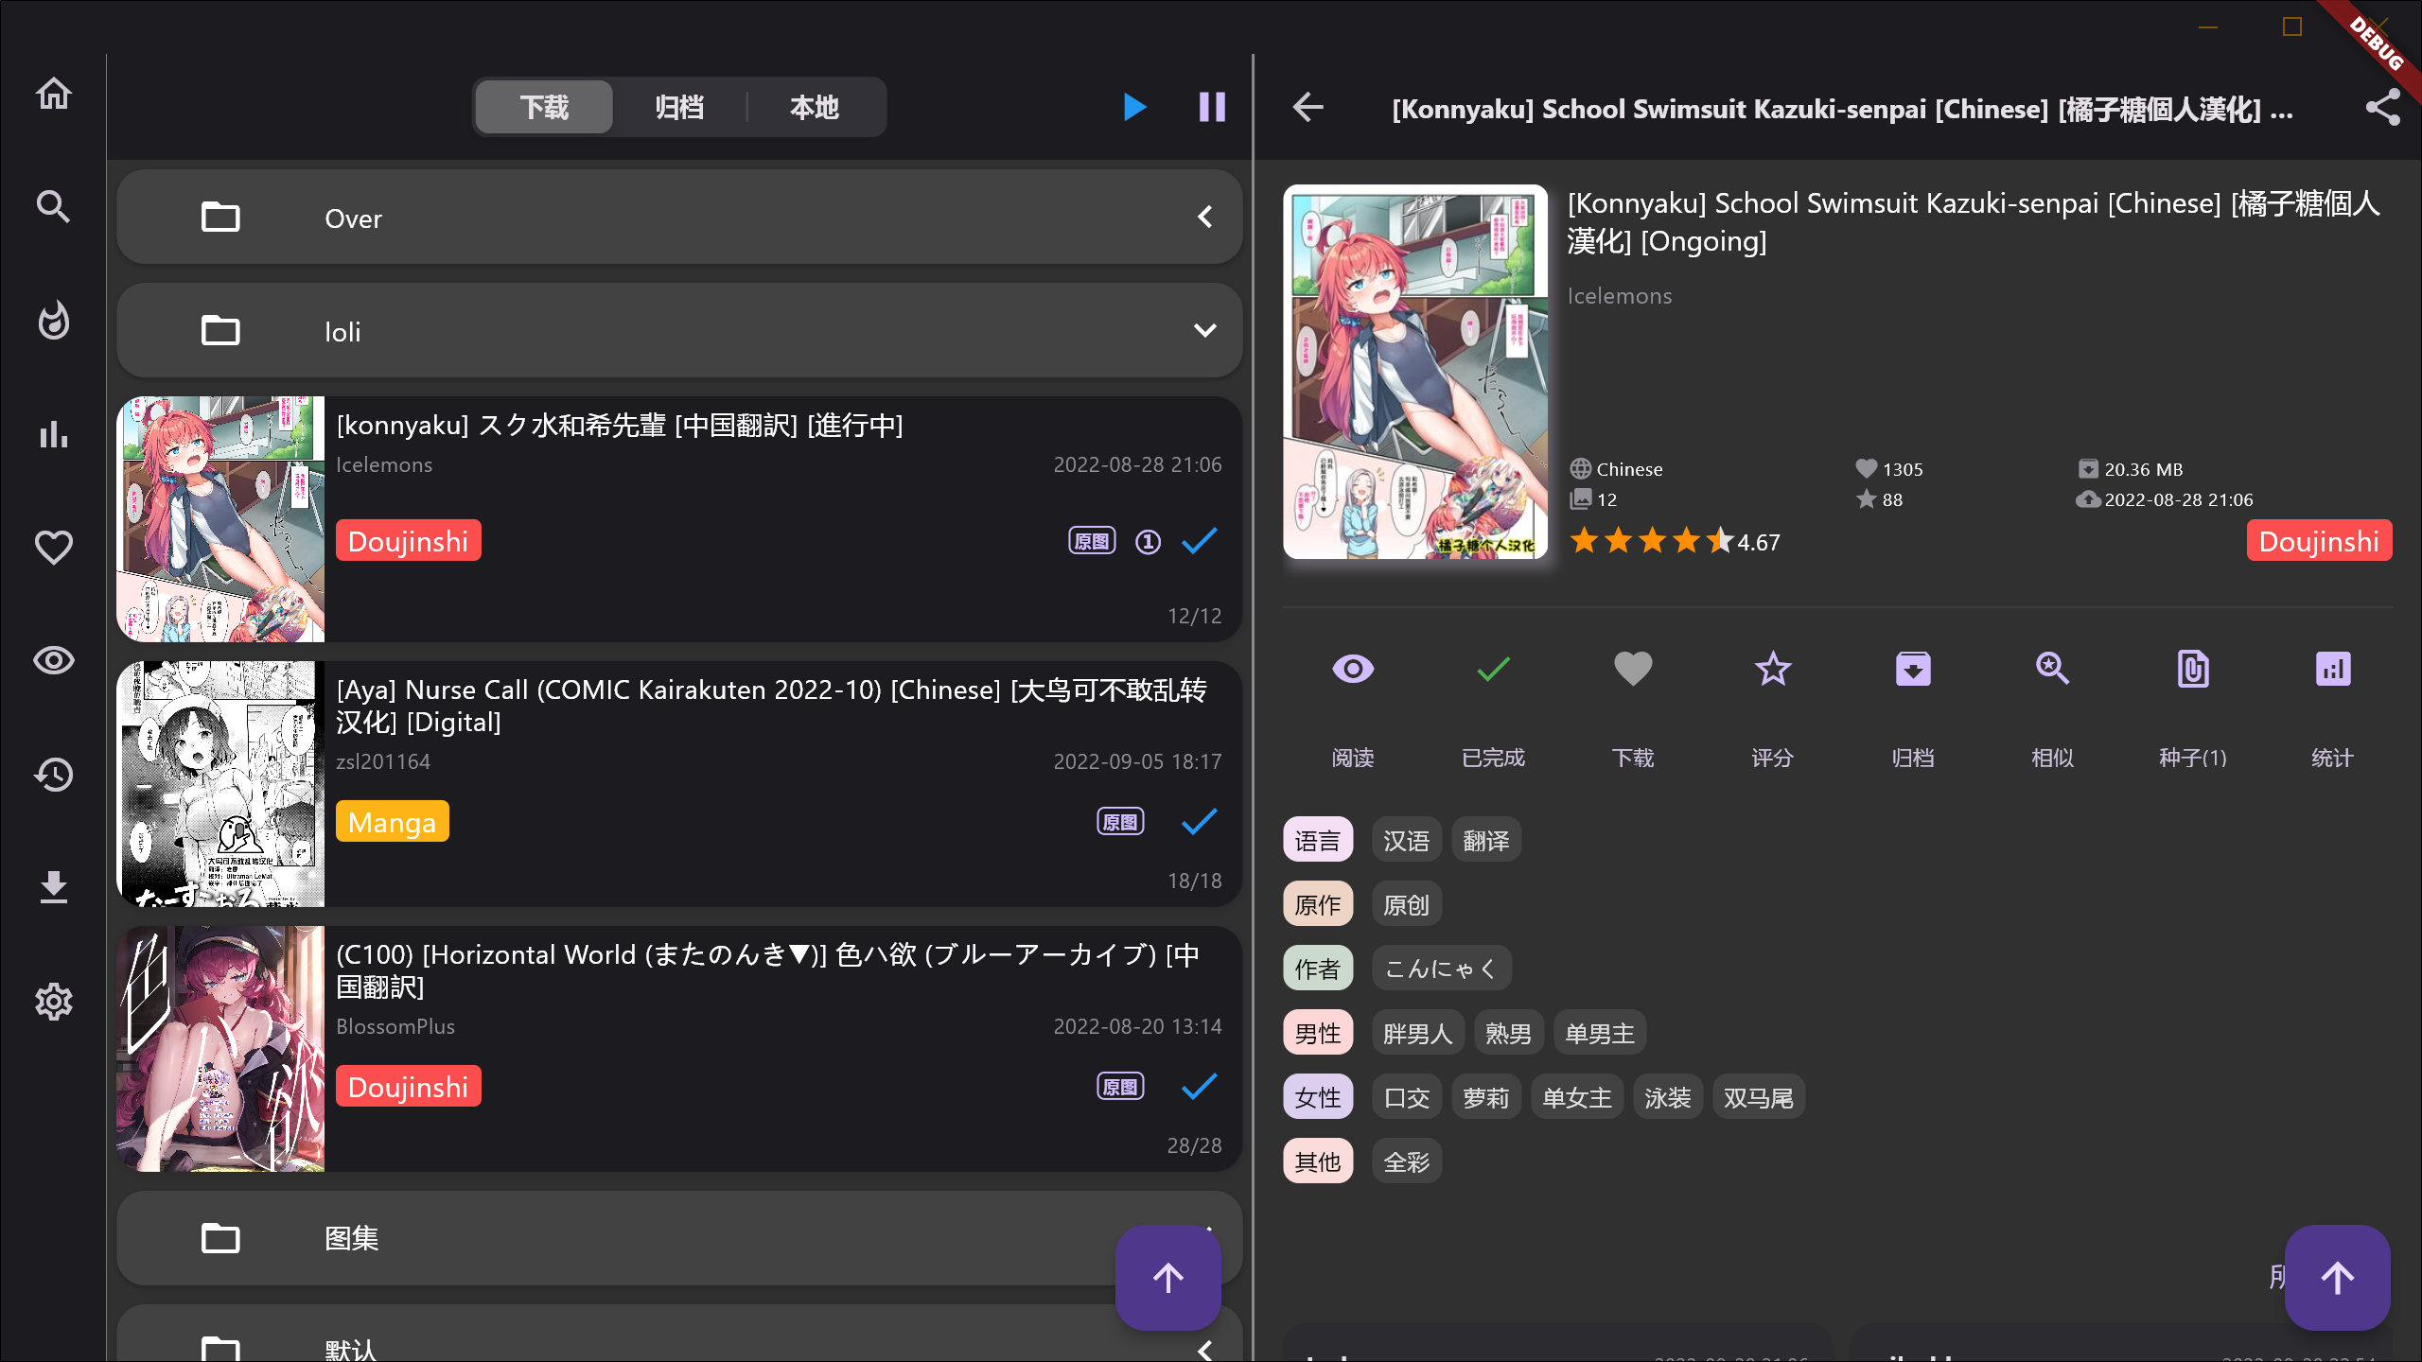Open the leaderboard bar chart icon
2422x1362 pixels.
[x=53, y=434]
